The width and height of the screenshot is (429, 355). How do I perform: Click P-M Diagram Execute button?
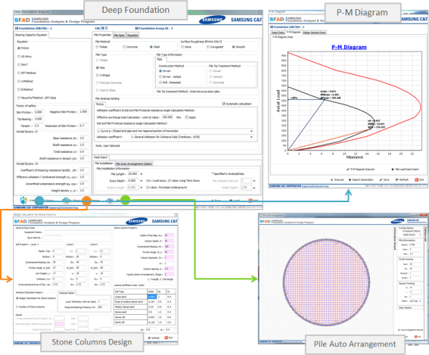point(361,170)
